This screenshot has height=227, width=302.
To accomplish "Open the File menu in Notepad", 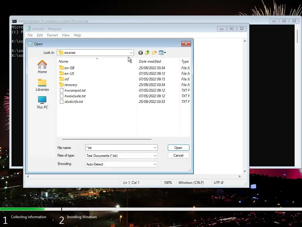I will tap(30, 35).
